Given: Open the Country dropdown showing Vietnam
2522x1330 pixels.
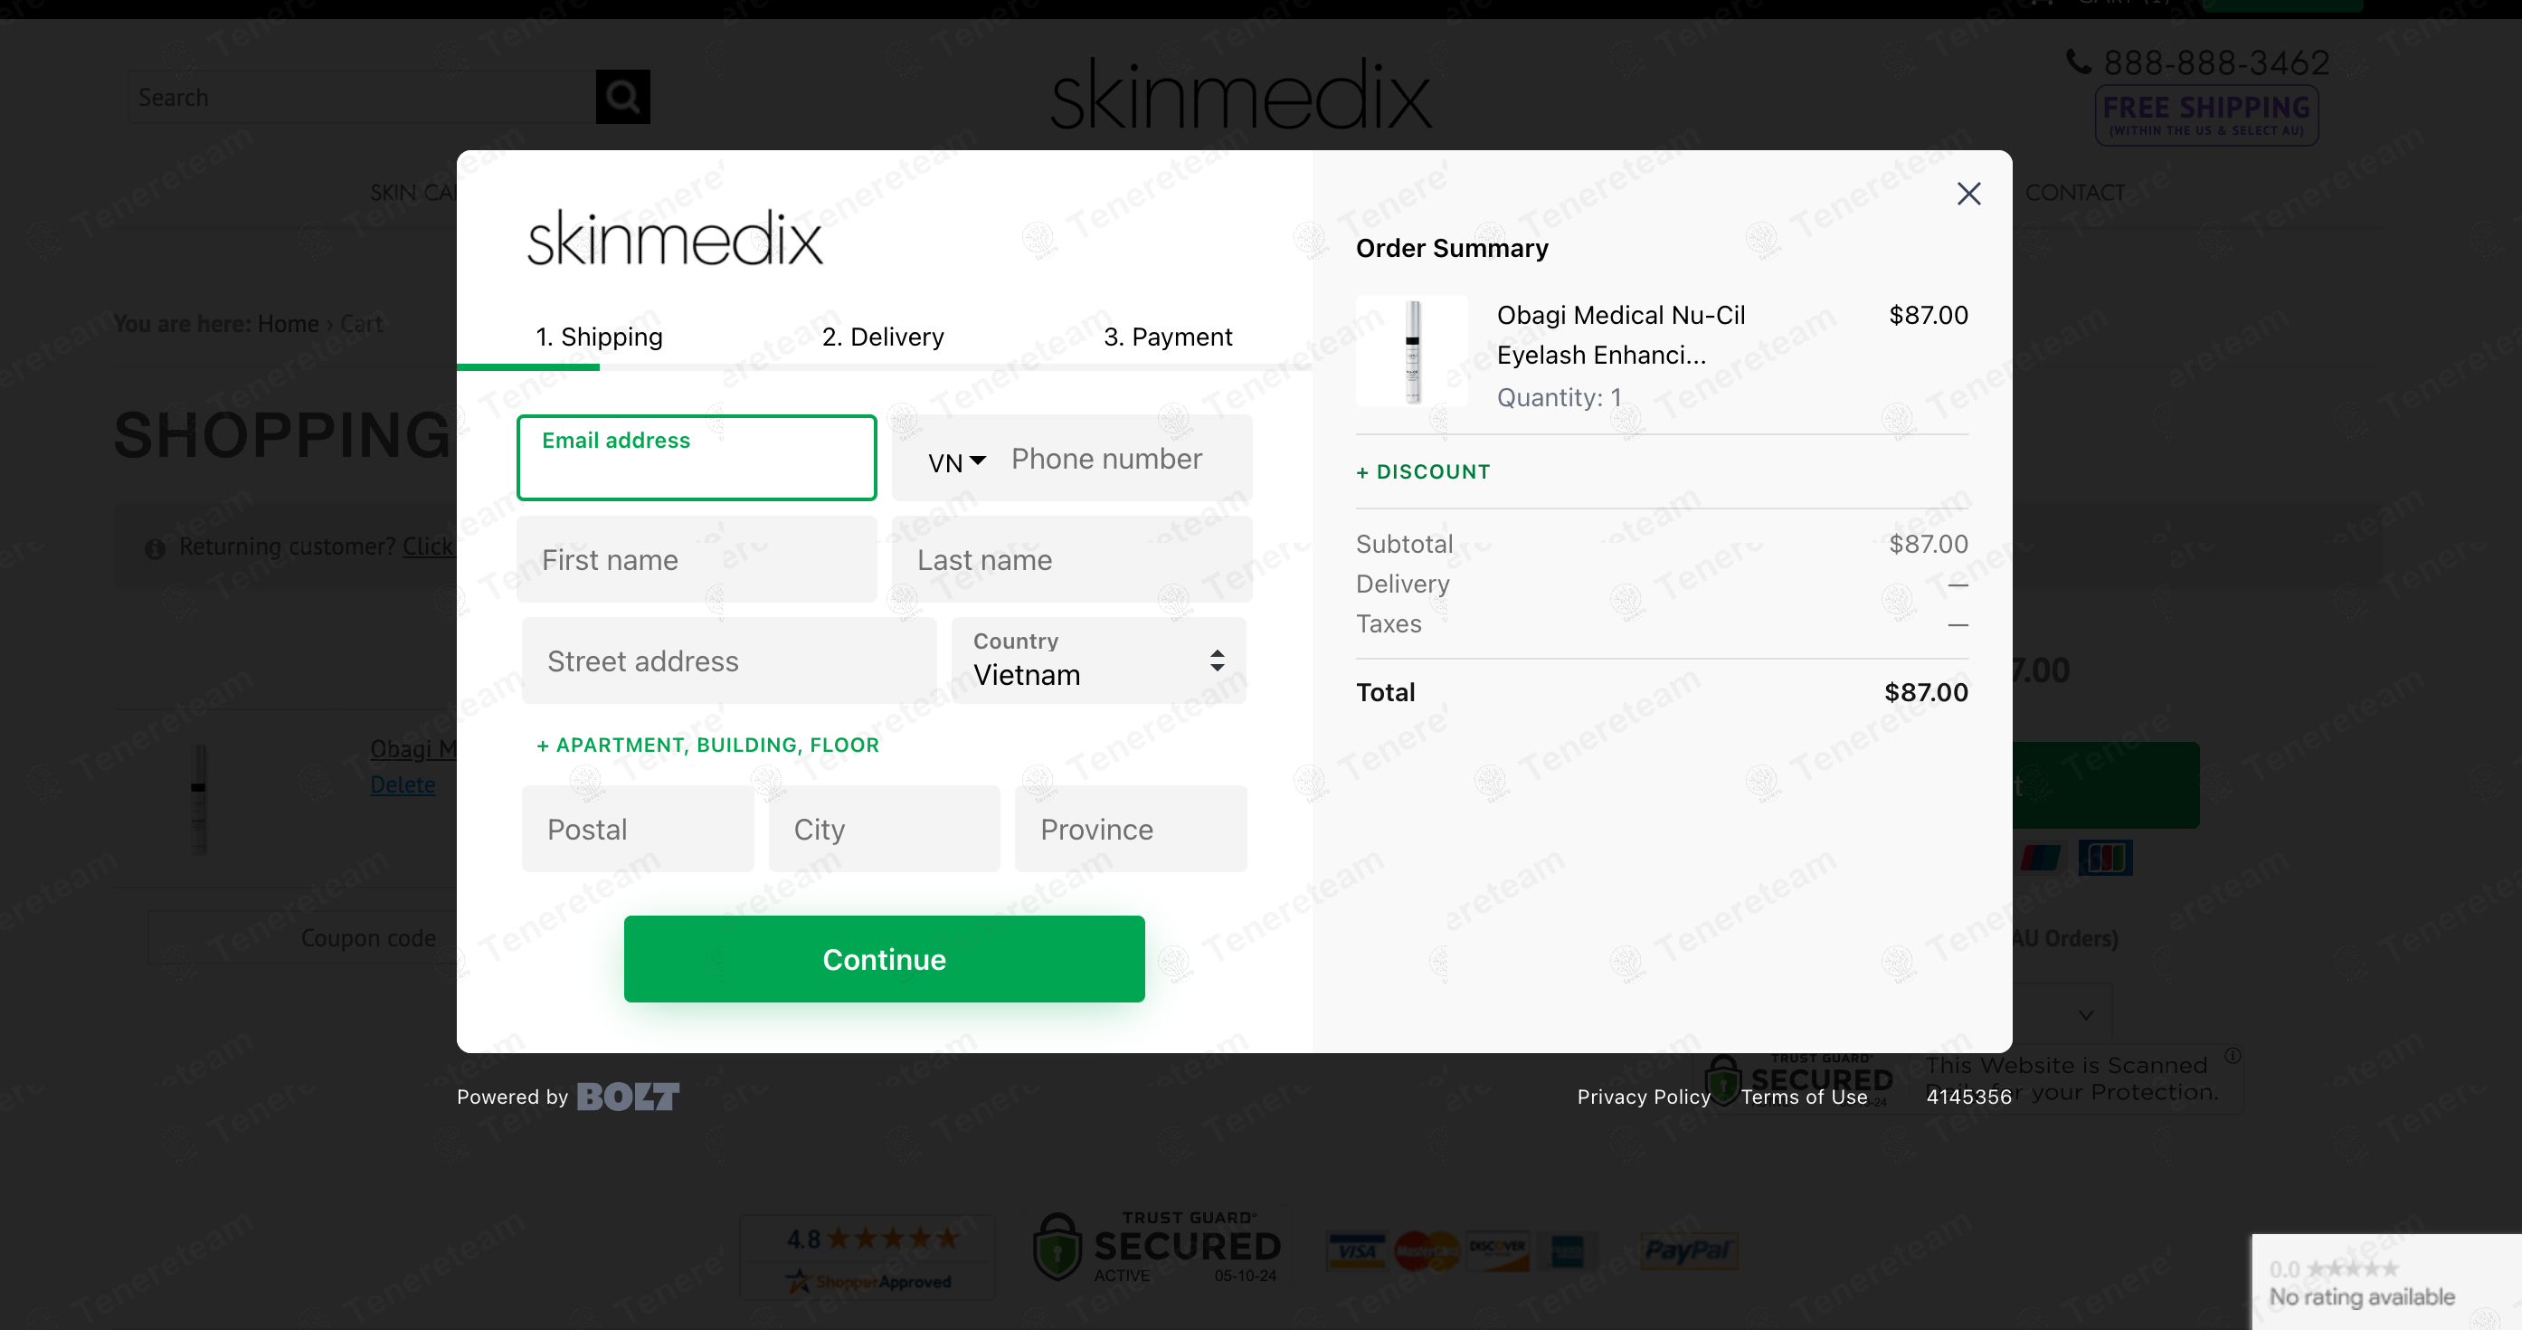Looking at the screenshot, I should (1098, 660).
